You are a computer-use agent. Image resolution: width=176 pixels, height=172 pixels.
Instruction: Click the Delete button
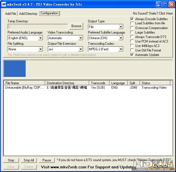[x=29, y=167]
